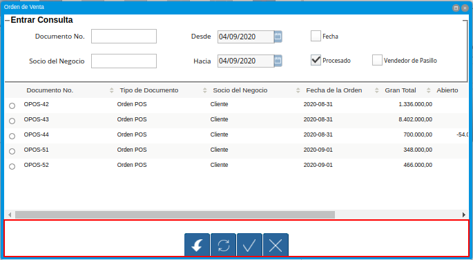Click Orden POS in the OPOS-52 row
This screenshot has height=260, width=473.
132,165
